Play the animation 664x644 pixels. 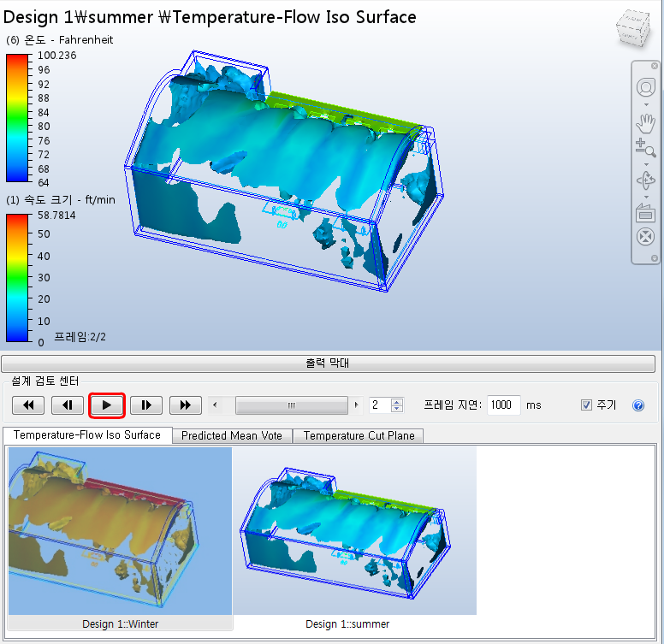pyautogui.click(x=107, y=405)
